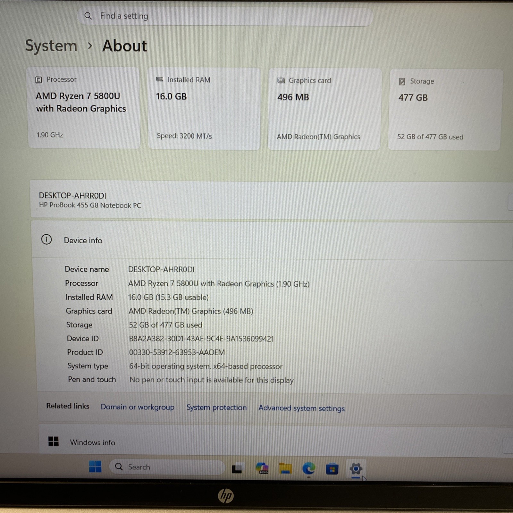Image resolution: width=513 pixels, height=513 pixels.
Task: Launch Microsoft Edge from taskbar
Action: click(309, 469)
